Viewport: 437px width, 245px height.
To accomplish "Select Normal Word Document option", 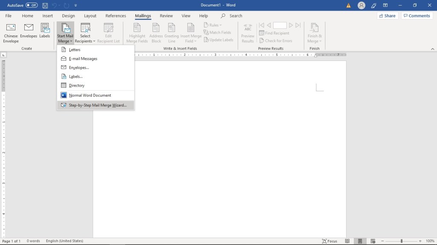I will click(x=90, y=95).
